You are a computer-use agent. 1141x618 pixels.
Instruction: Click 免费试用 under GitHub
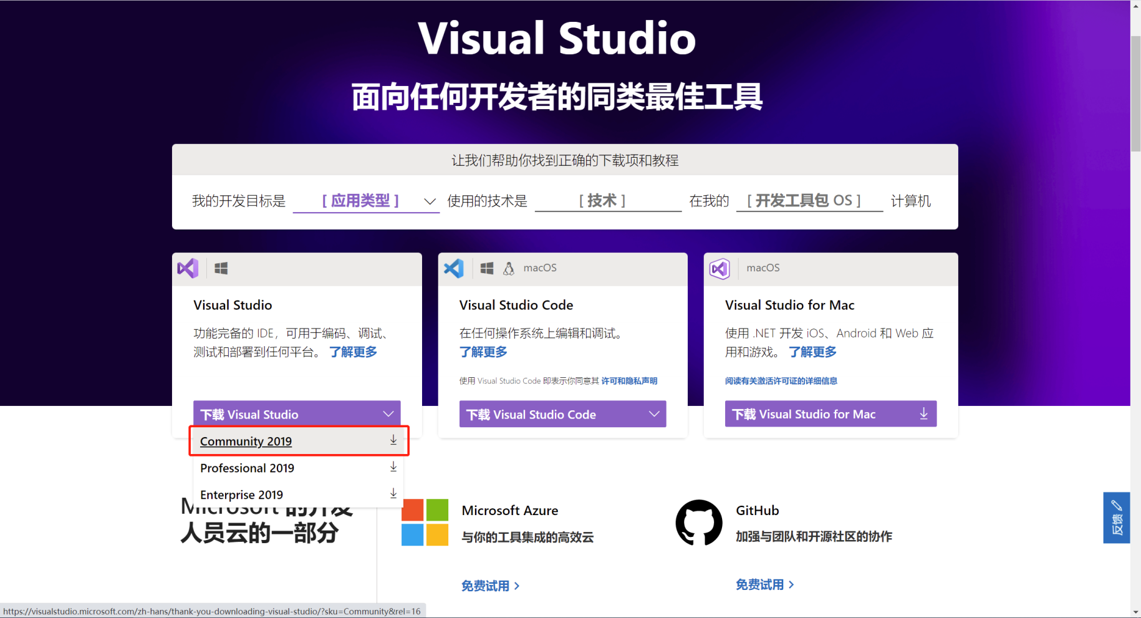pos(765,584)
